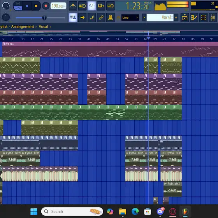Click the output peak level meter
Viewport: 218px width, 218px height.
click(178, 5)
